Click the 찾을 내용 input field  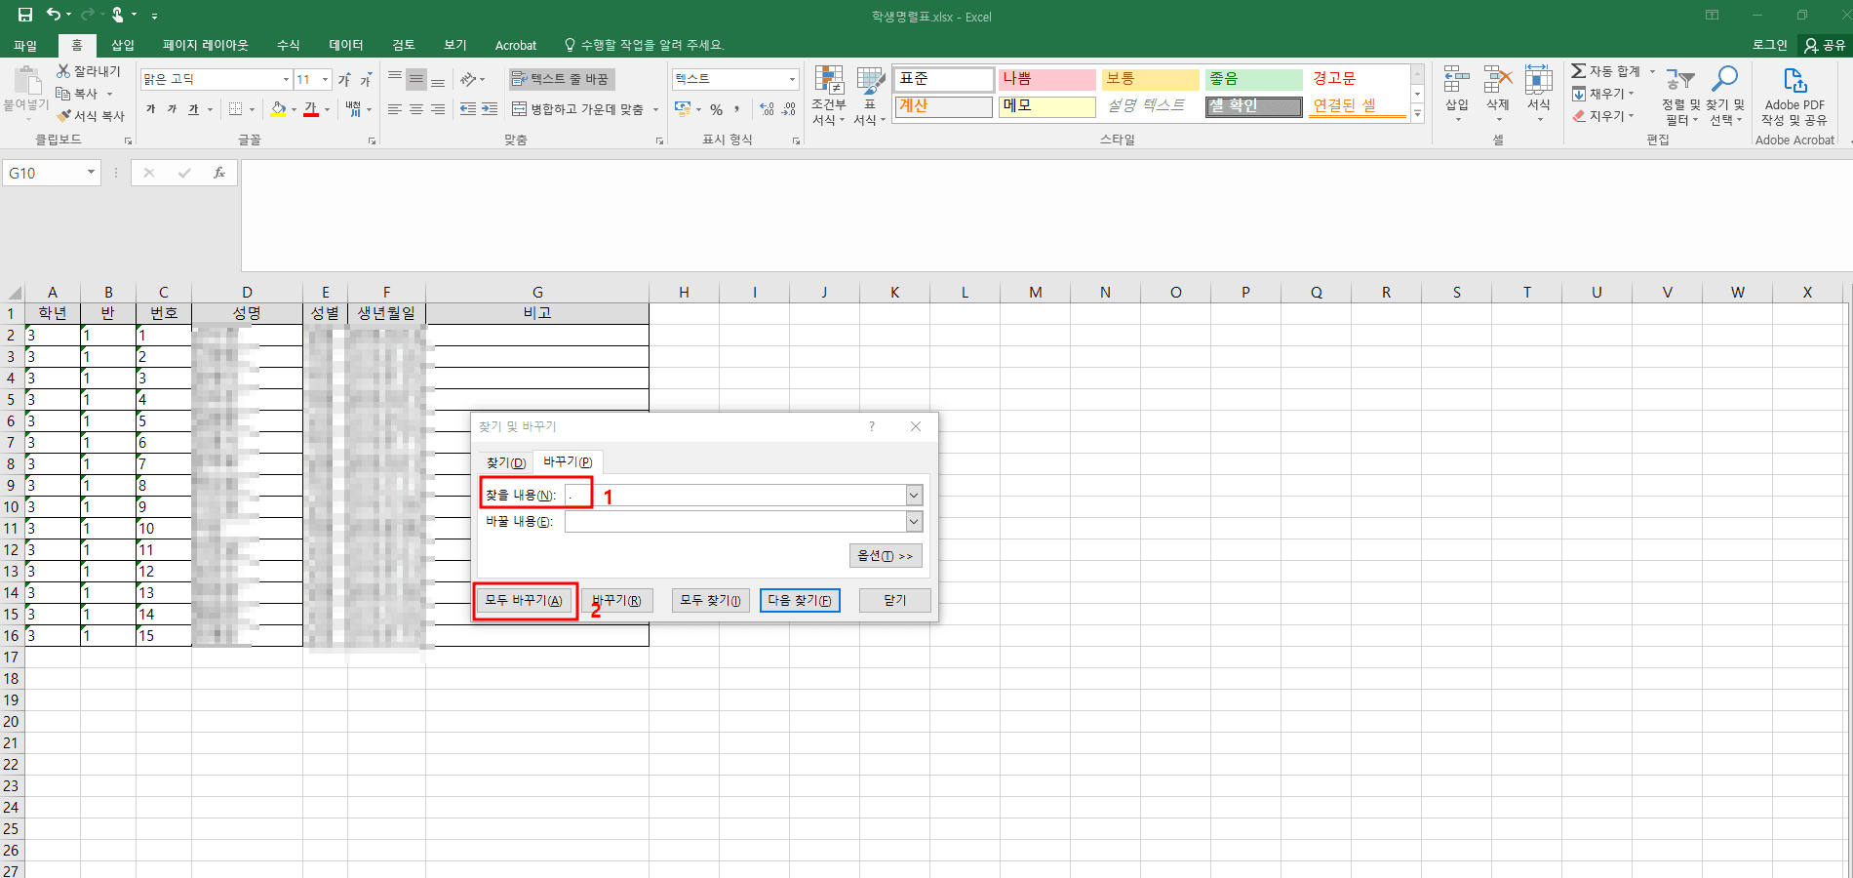tap(735, 496)
